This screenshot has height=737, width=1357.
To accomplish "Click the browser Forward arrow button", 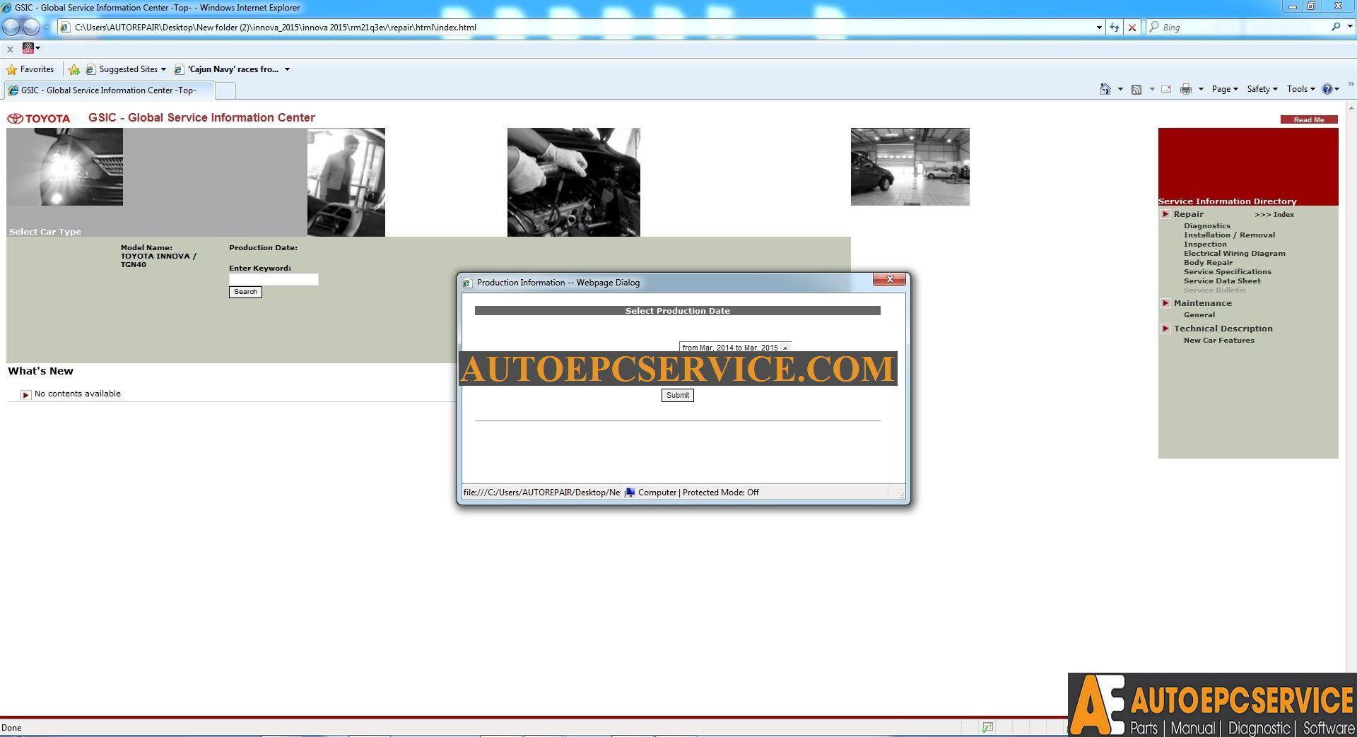I will (31, 27).
